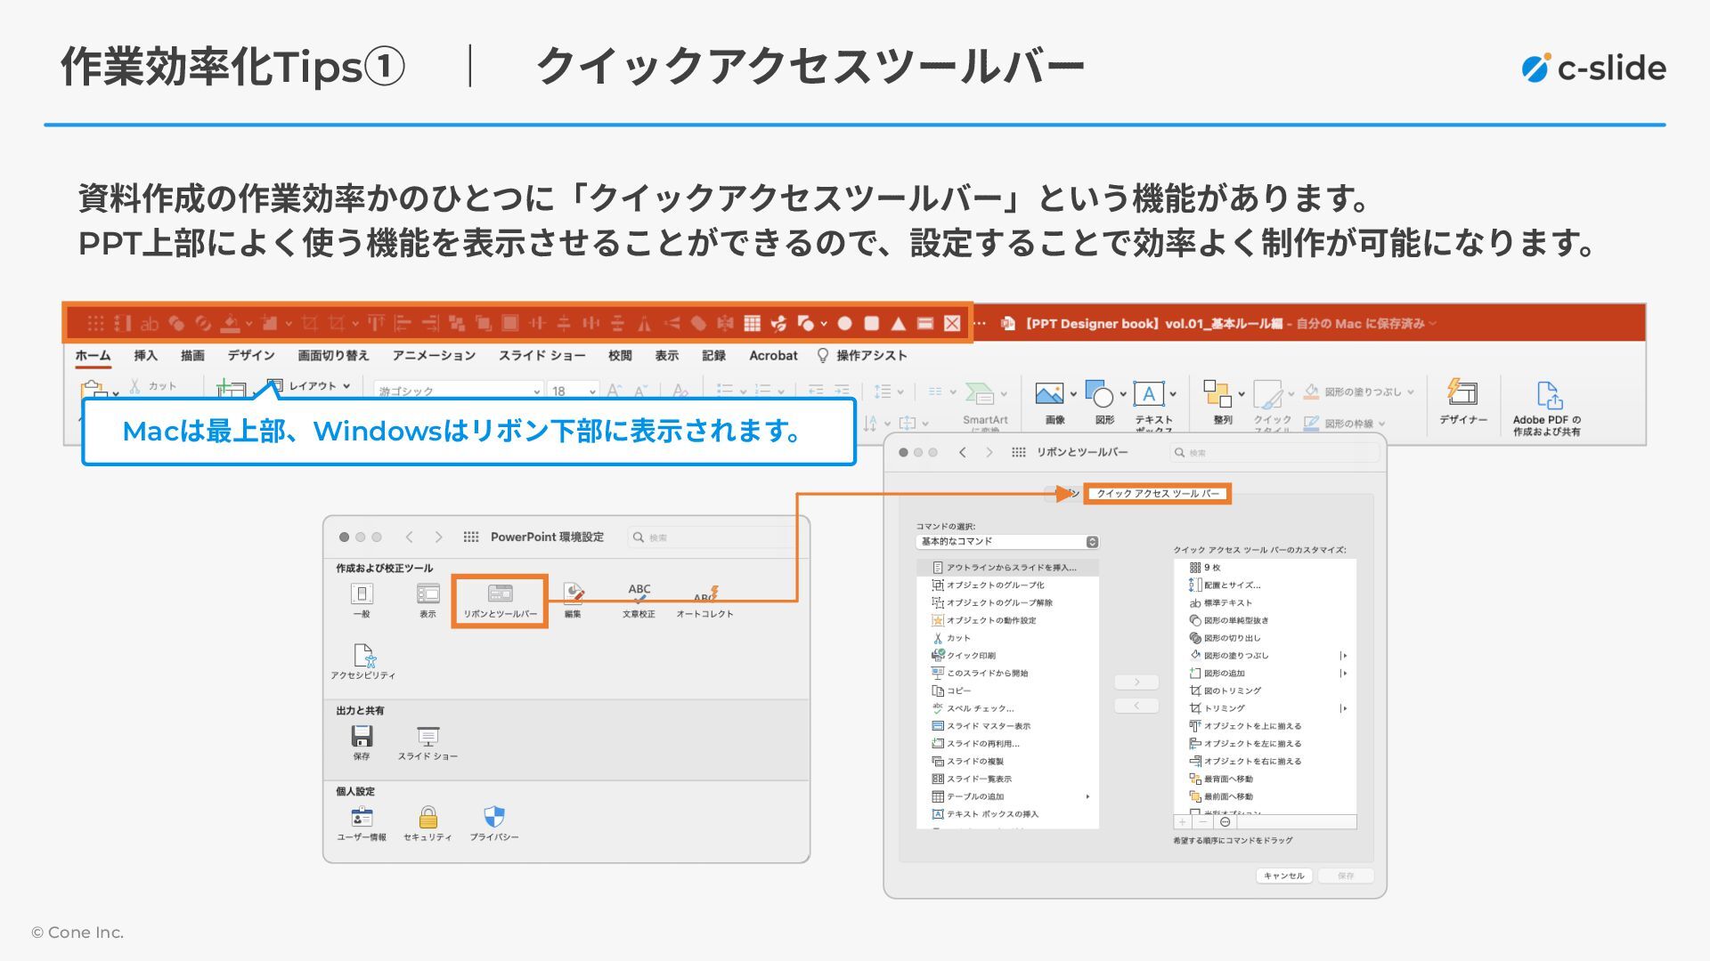1710x961 pixels.
Task: Click the white triangle shape in quick access toolbar
Action: coord(898,323)
